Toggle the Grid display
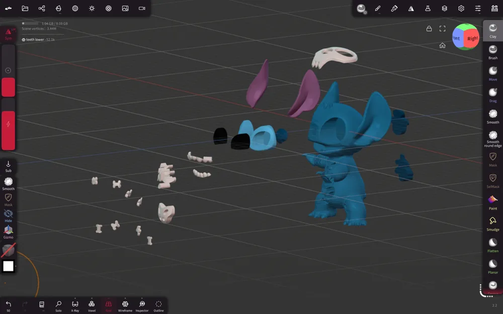 (109, 306)
